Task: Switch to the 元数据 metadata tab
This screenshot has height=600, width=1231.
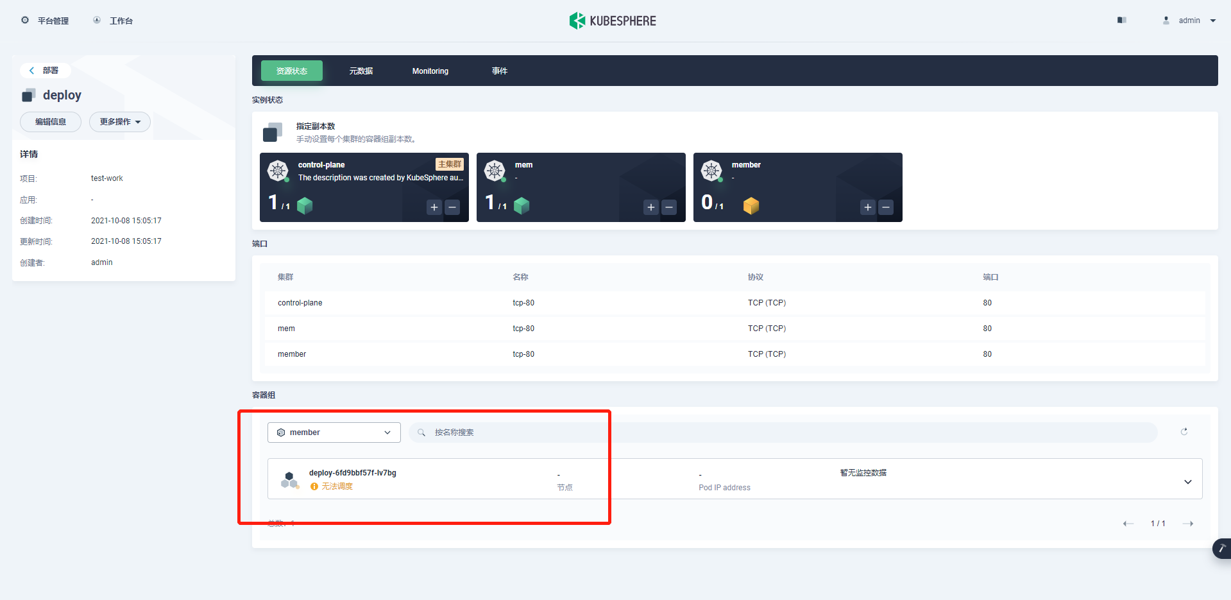Action: coord(361,71)
